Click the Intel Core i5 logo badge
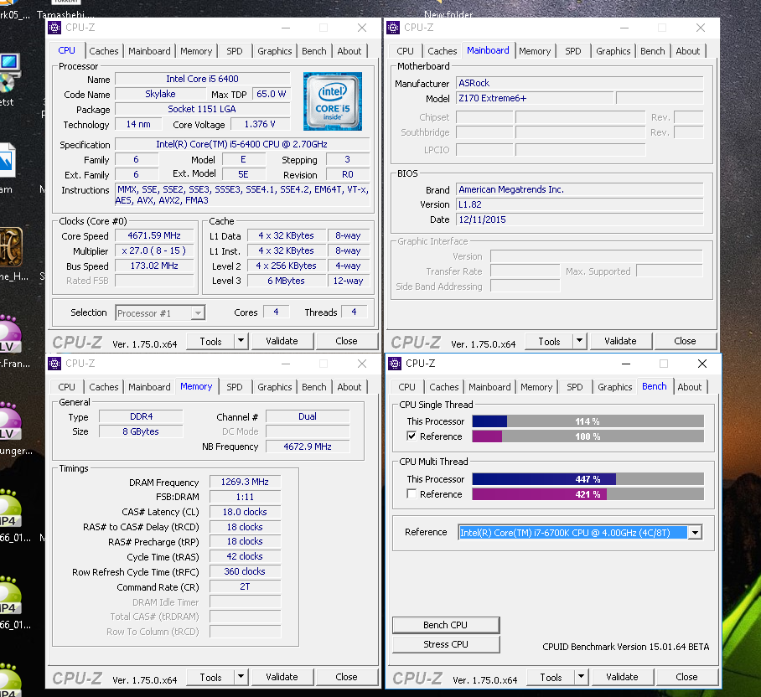Viewport: 761px width, 697px height. click(333, 101)
